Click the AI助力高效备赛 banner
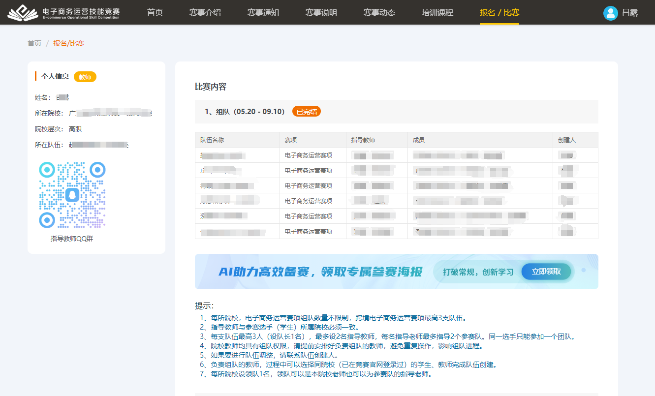 tap(320, 272)
